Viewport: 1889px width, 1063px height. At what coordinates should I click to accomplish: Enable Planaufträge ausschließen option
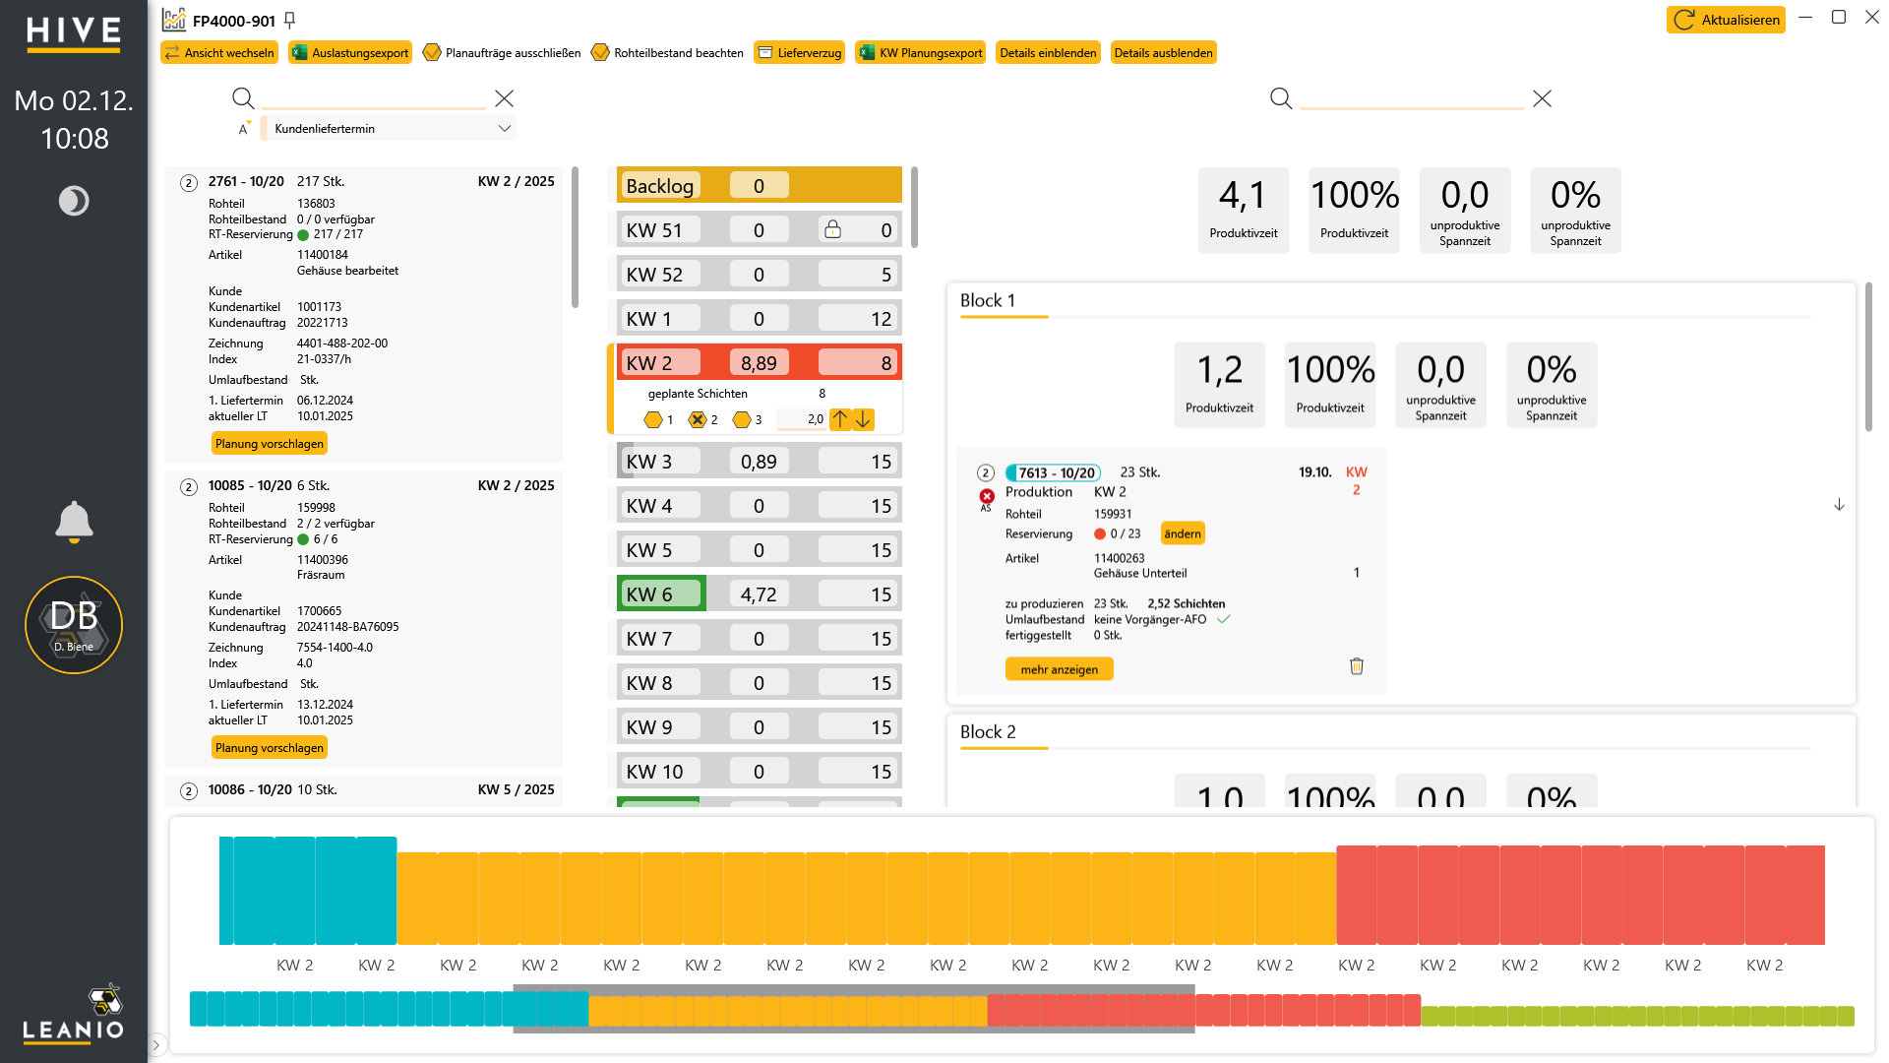click(x=502, y=52)
